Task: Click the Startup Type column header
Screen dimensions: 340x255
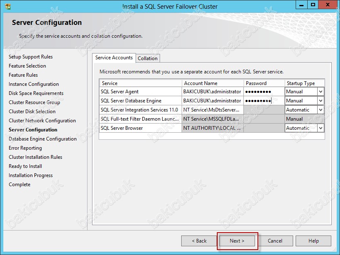Action: (305, 83)
